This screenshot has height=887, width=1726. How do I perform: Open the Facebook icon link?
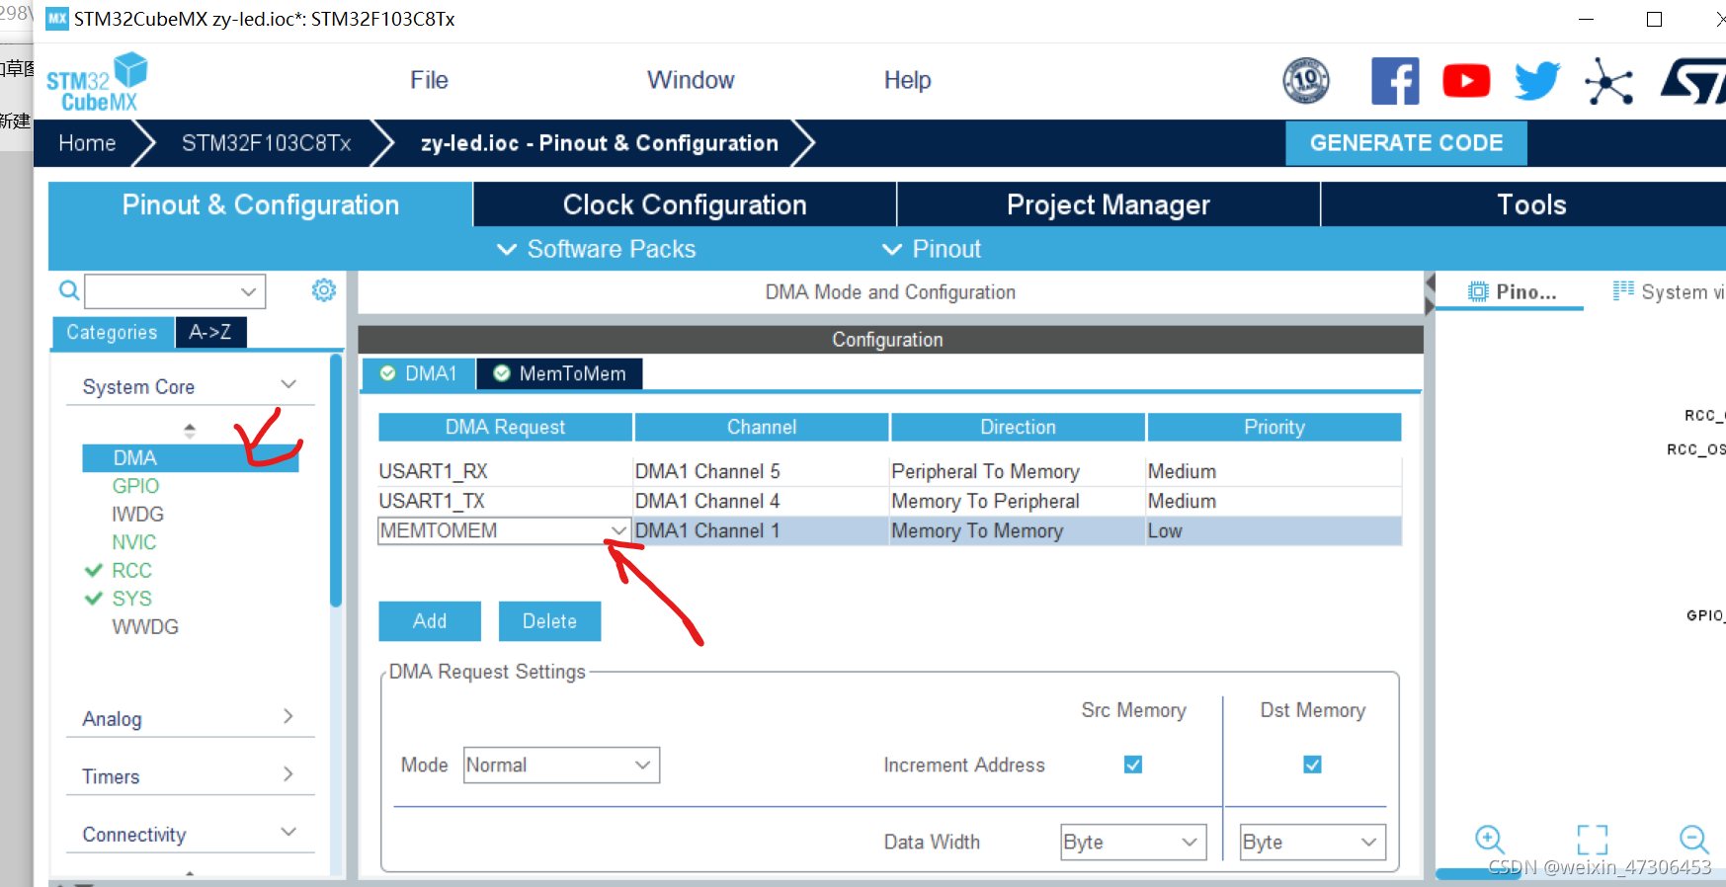[1395, 81]
